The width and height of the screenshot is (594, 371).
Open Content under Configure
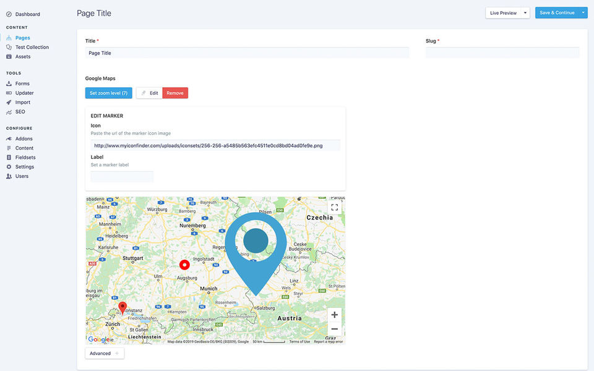[x=24, y=148]
